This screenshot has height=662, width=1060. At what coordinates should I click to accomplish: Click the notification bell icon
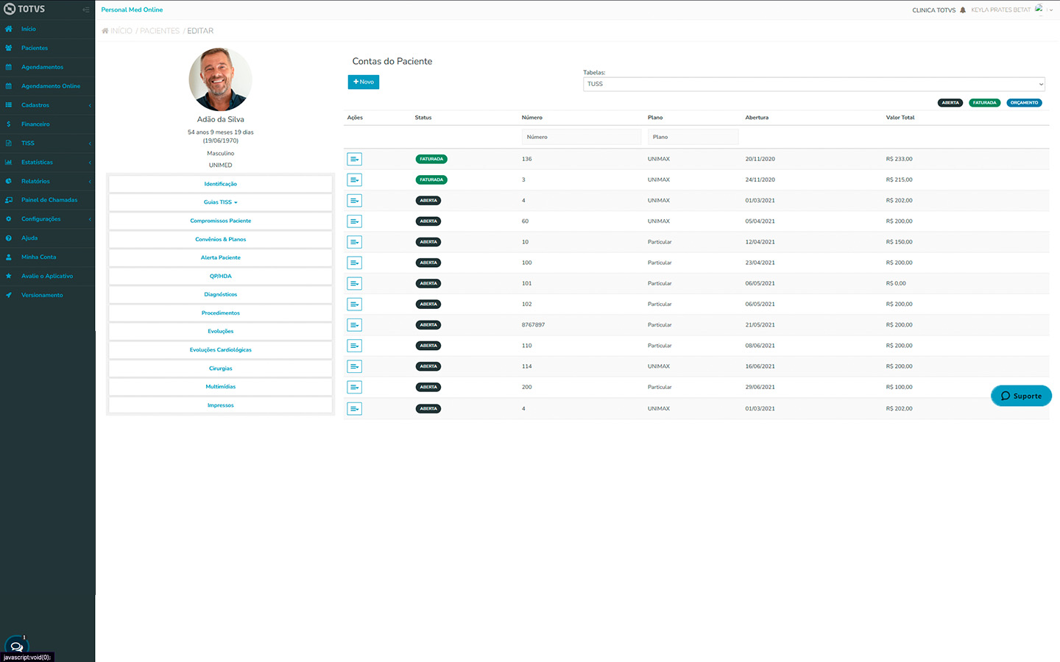(963, 10)
